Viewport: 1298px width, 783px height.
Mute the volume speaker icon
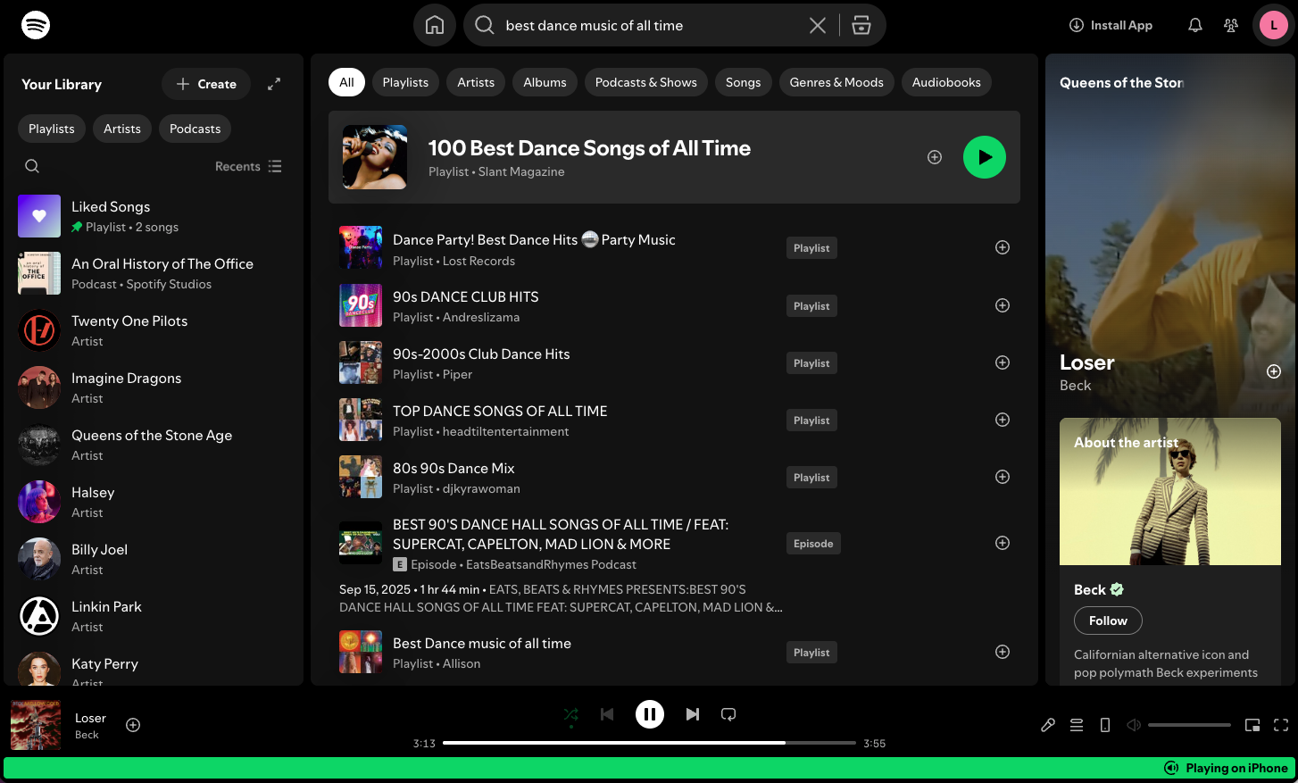click(x=1134, y=725)
